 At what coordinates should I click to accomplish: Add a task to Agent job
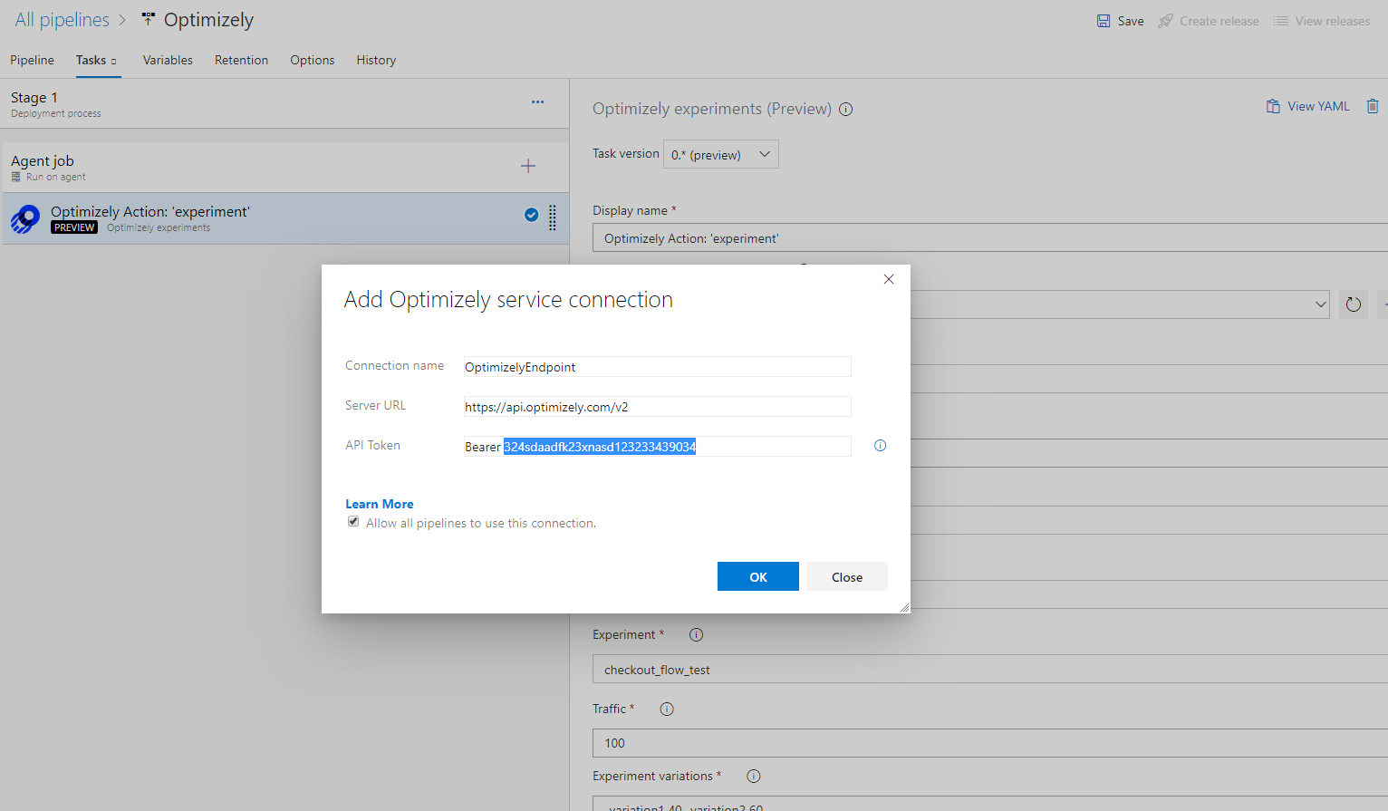[528, 166]
